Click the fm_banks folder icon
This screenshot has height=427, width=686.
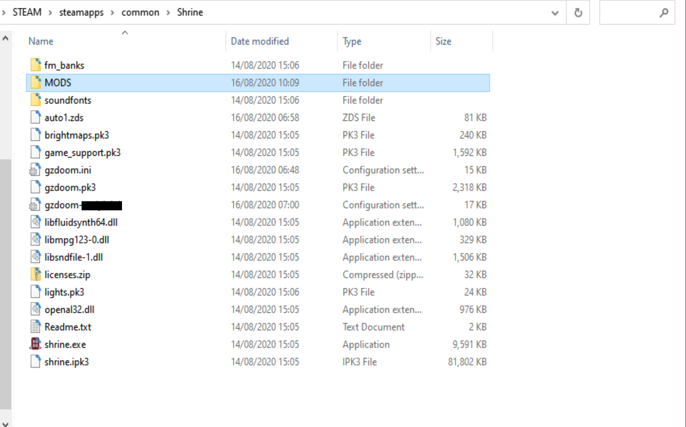pyautogui.click(x=35, y=65)
